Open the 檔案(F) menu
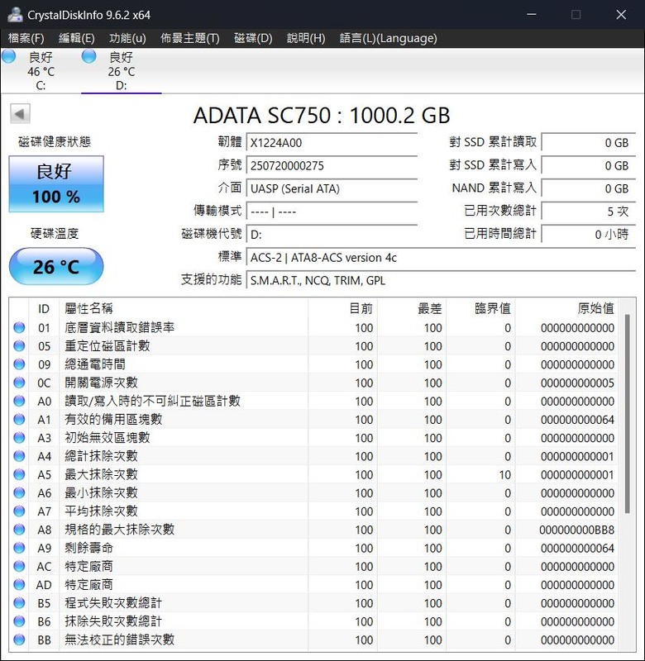The image size is (645, 661). pyautogui.click(x=26, y=38)
